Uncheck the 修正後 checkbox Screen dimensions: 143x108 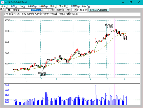tap(78, 10)
